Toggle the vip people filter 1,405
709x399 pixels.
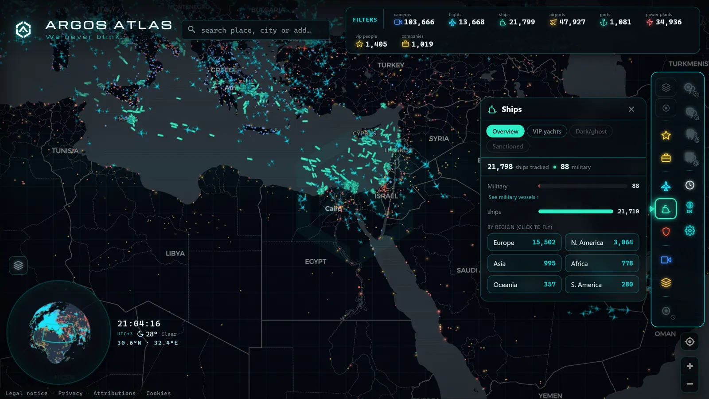371,41
